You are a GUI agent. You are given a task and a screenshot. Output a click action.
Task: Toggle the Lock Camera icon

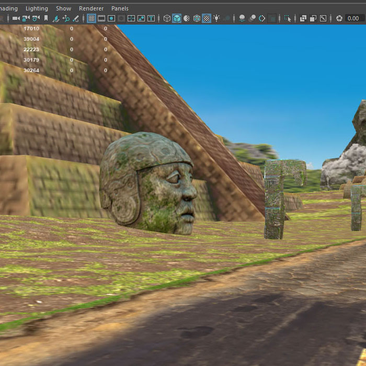pyautogui.click(x=25, y=18)
